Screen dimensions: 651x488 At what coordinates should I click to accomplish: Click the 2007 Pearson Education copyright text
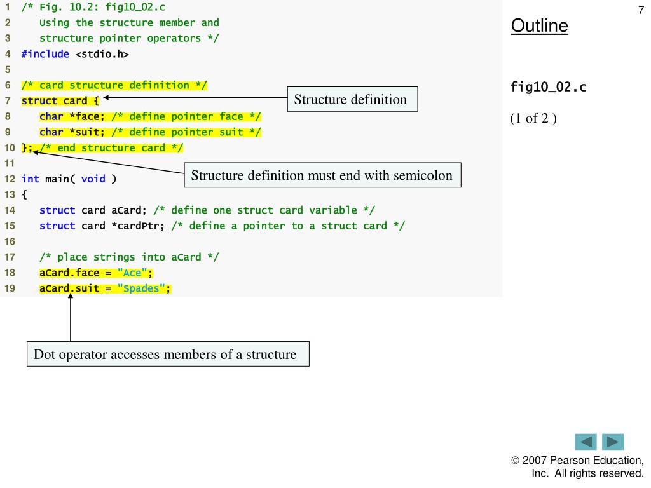coord(577,460)
